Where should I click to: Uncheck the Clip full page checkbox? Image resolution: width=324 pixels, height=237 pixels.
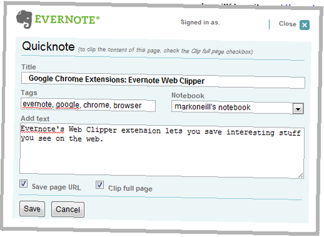99,185
